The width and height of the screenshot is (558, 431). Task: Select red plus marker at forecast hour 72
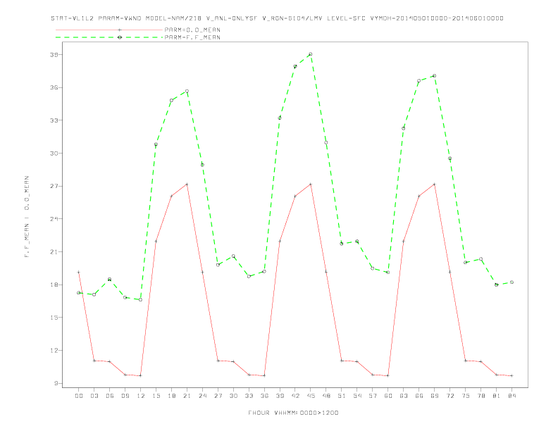pyautogui.click(x=449, y=272)
